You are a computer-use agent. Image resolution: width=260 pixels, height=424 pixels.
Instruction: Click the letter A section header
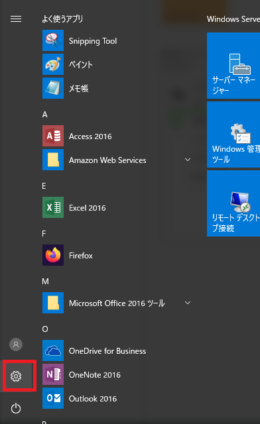(x=45, y=115)
